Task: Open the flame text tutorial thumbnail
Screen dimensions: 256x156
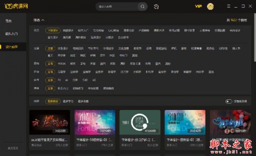Action: point(49,122)
